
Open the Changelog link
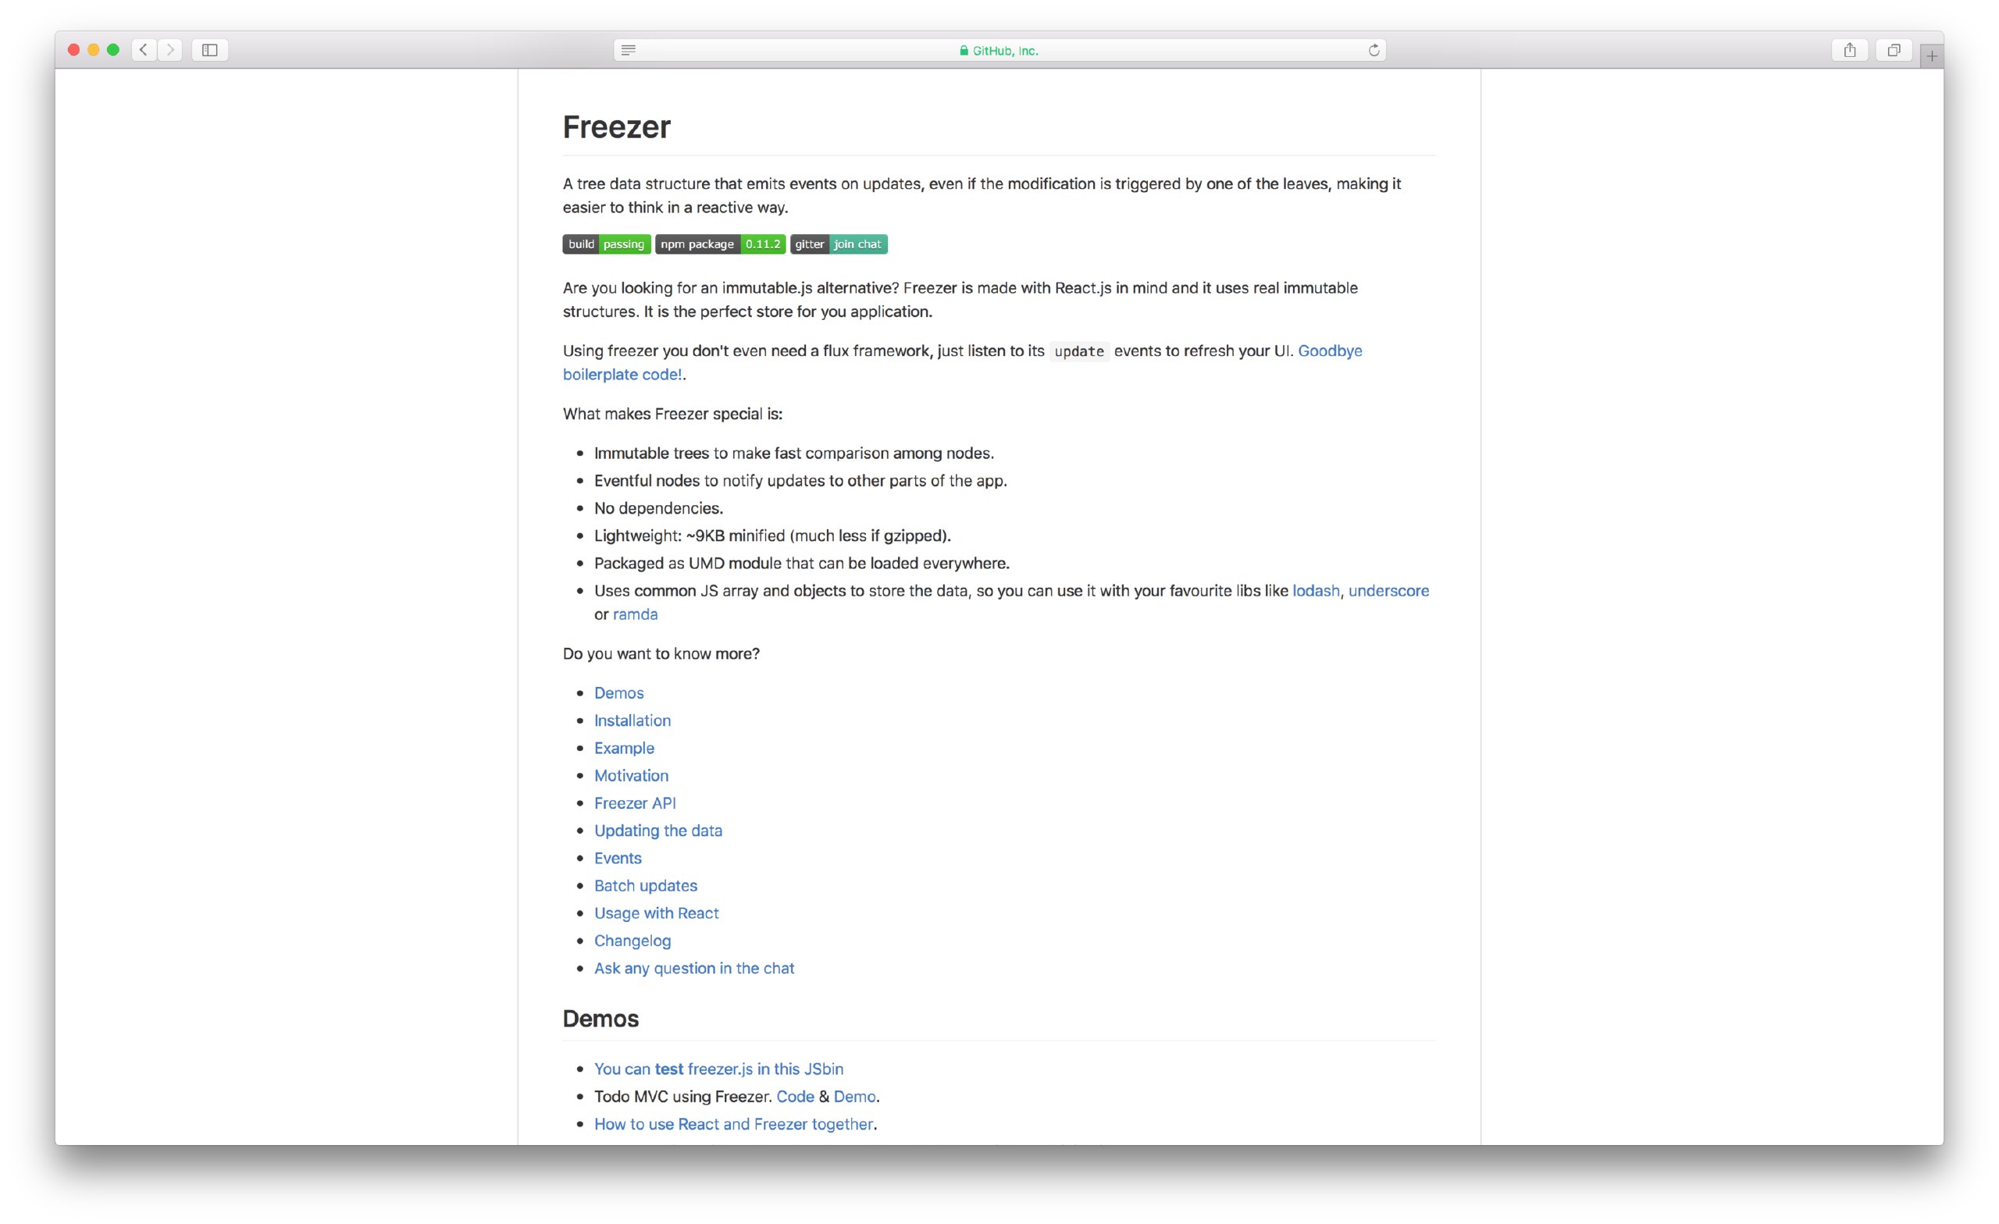[632, 941]
